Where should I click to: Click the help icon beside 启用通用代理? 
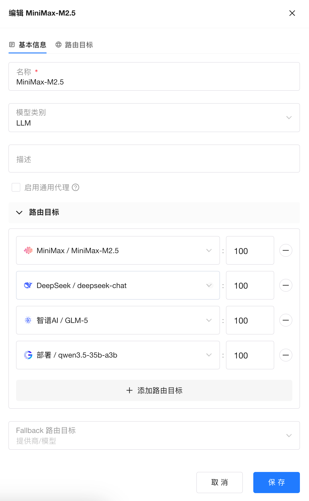click(x=76, y=187)
